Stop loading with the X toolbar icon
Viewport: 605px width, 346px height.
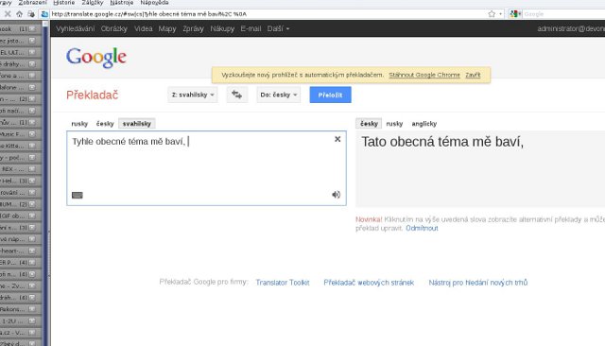[8, 14]
